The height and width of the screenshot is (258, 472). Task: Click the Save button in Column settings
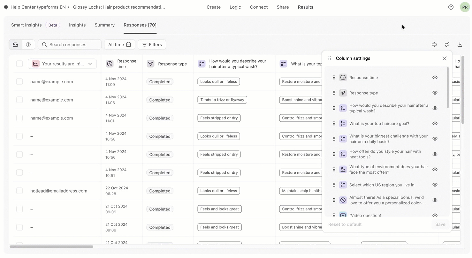point(440,224)
